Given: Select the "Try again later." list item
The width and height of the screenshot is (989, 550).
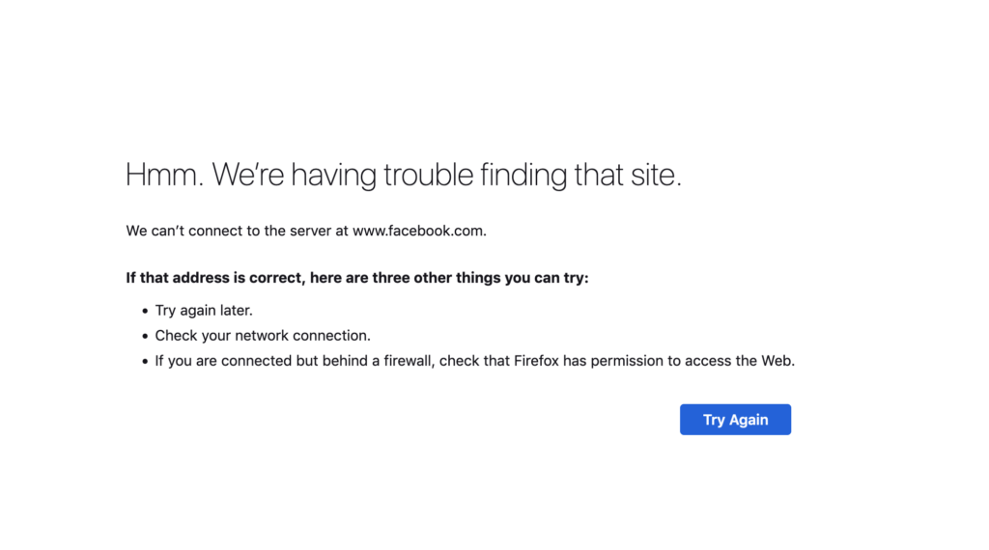Looking at the screenshot, I should point(204,311).
